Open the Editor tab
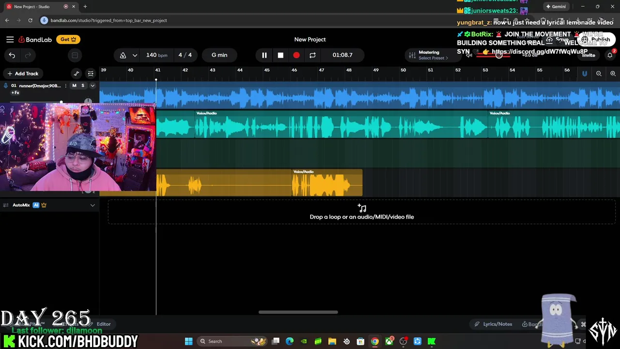Viewport: 620px width, 349px height. [x=104, y=324]
